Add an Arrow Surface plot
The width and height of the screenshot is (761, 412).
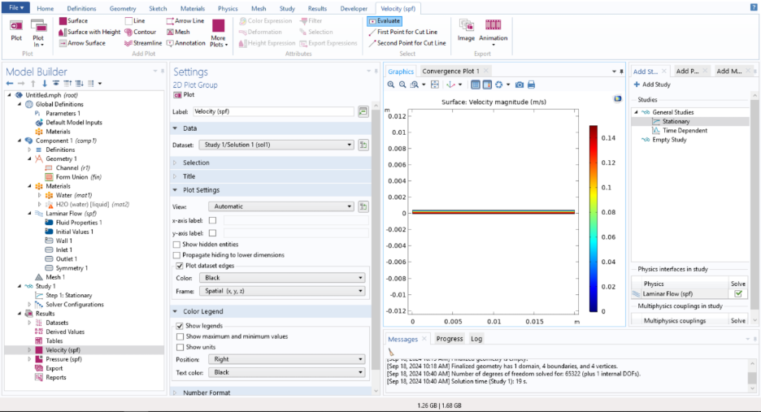(82, 43)
